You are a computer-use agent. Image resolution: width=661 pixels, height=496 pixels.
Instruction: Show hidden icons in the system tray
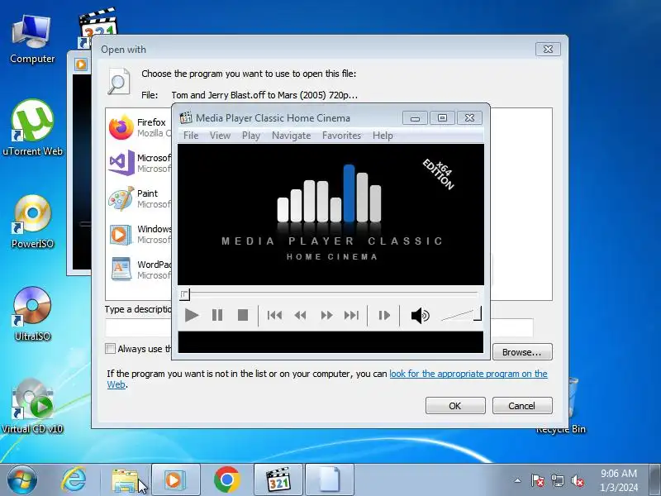coord(518,480)
